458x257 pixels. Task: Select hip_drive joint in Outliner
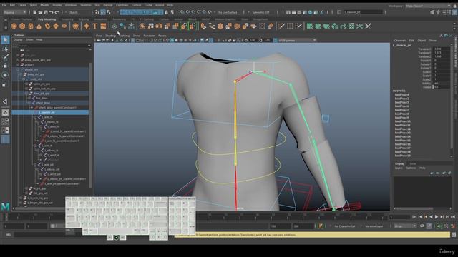[x=42, y=99]
